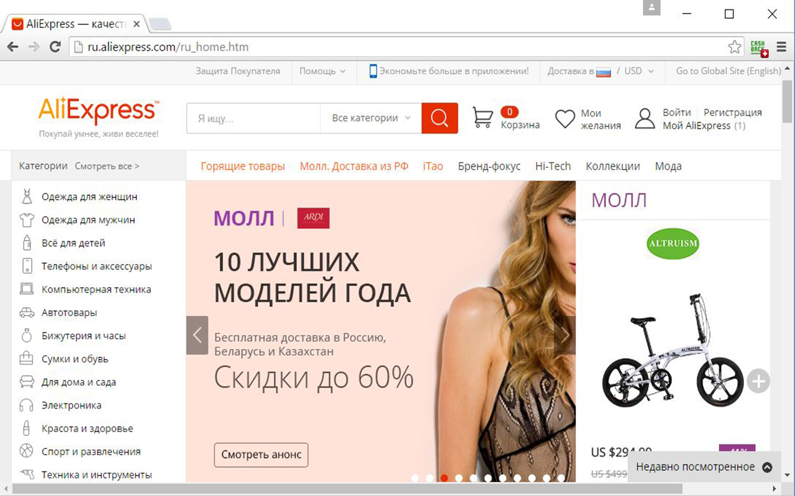Close the AliExpress browser tab
795x496 pixels.
(137, 24)
